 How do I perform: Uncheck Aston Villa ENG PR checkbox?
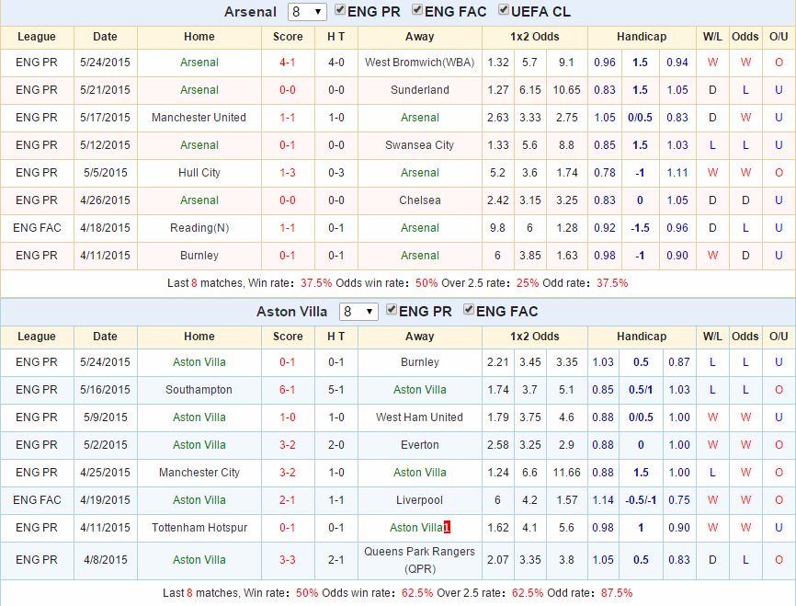pos(392,309)
